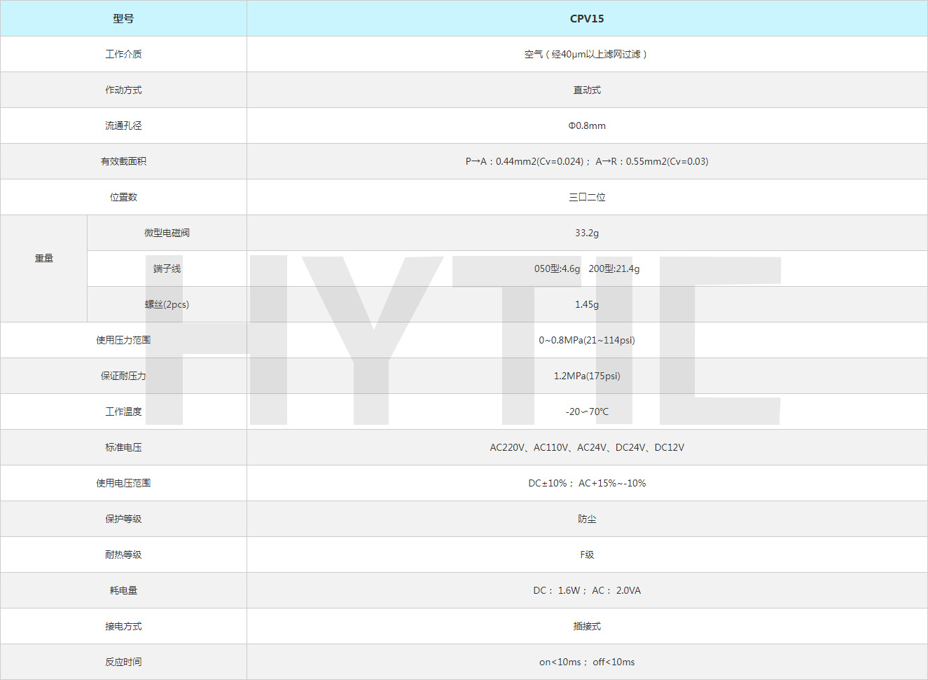
Task: Select the AC220V、AC110V voltage list
Action: [587, 447]
